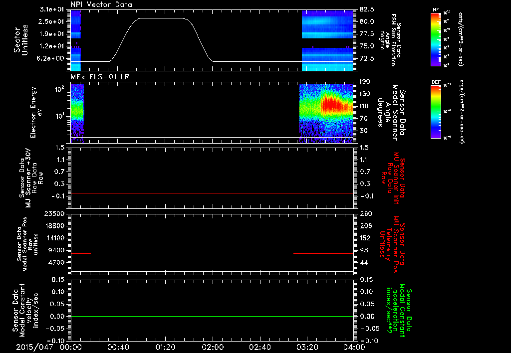Click the 72.5 sun elevation tick label
Viewport: 511px width, 353px height.
click(x=367, y=58)
